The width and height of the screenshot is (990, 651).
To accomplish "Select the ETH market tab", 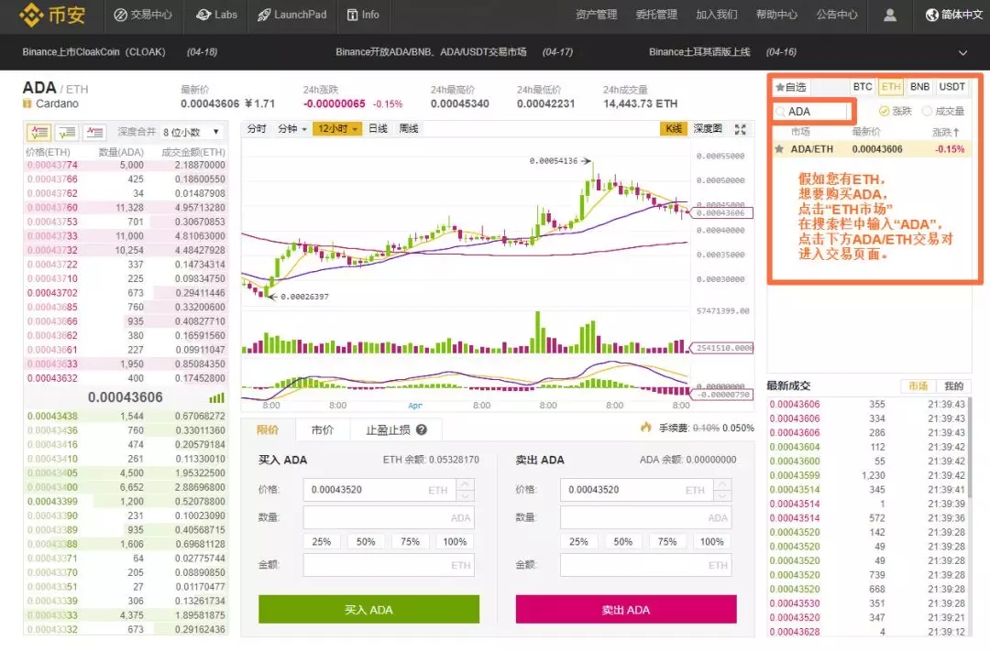I will click(x=891, y=87).
